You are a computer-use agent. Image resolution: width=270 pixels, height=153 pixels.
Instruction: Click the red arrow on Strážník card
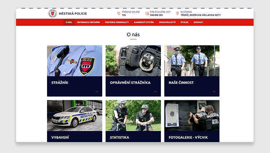[97, 92]
